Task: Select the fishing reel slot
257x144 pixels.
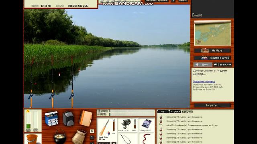Action: tap(128, 125)
